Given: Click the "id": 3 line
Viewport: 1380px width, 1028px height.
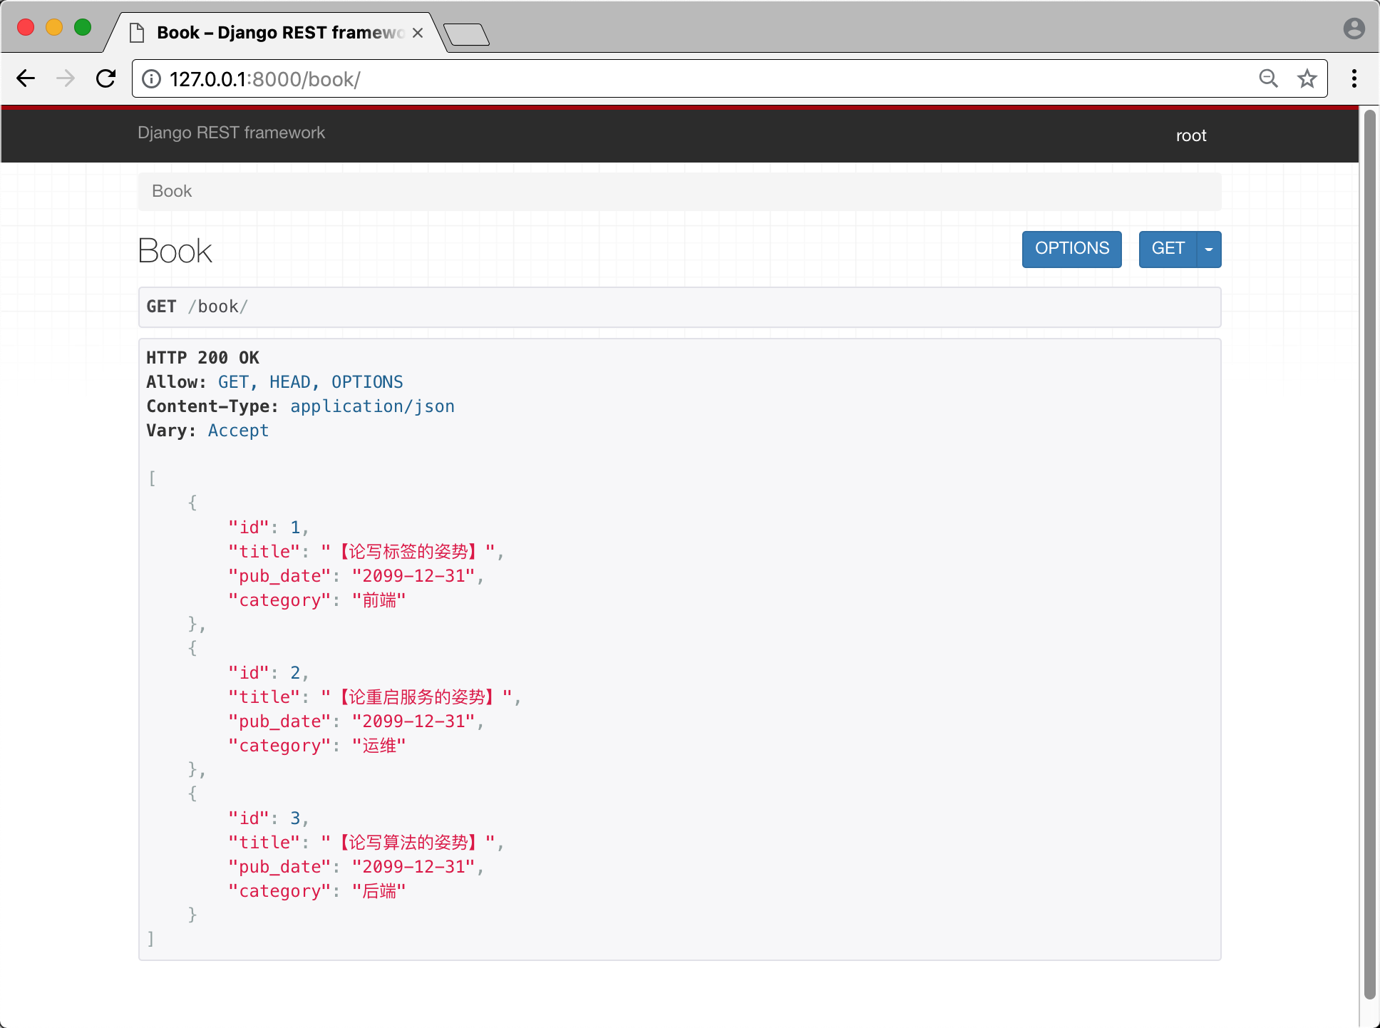Looking at the screenshot, I should pyautogui.click(x=268, y=818).
